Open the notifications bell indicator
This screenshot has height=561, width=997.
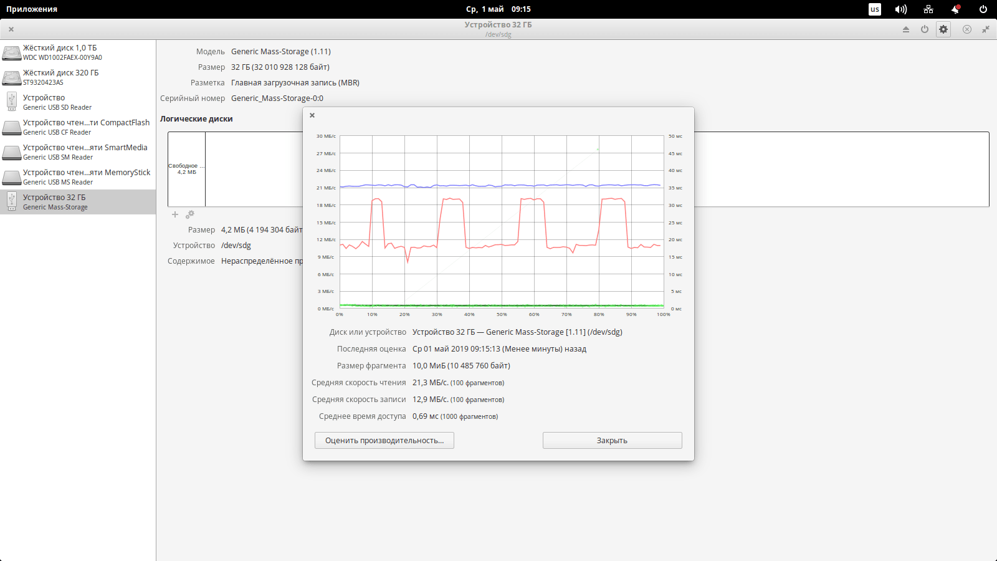pyautogui.click(x=955, y=9)
